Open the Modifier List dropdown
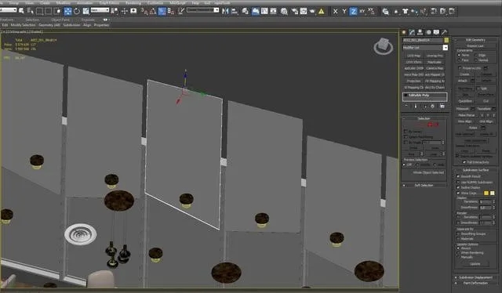Viewport: 502px width, 293px height. 446,48
